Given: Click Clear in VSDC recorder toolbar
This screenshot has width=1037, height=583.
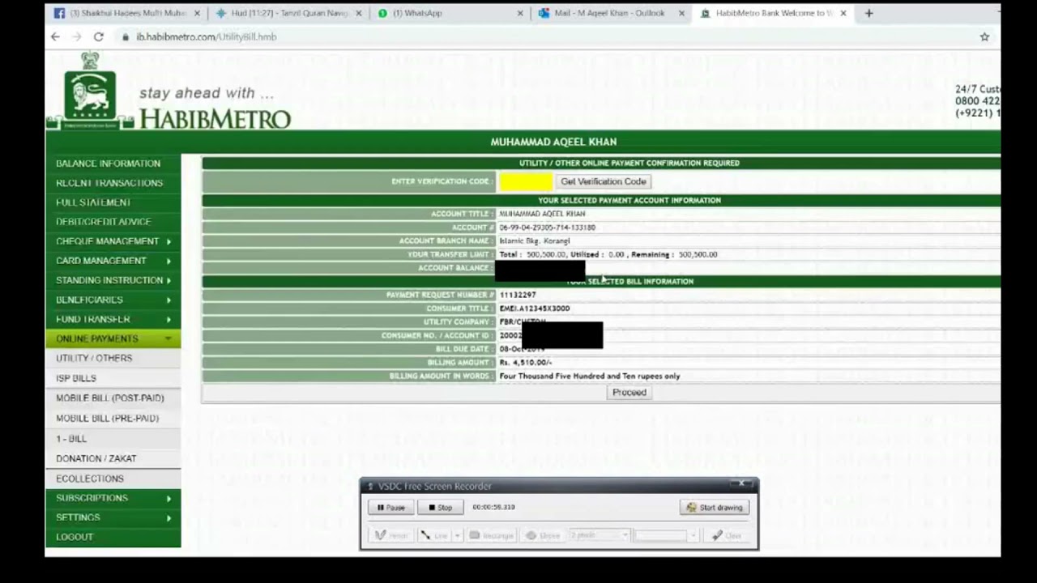Looking at the screenshot, I should click(x=727, y=535).
